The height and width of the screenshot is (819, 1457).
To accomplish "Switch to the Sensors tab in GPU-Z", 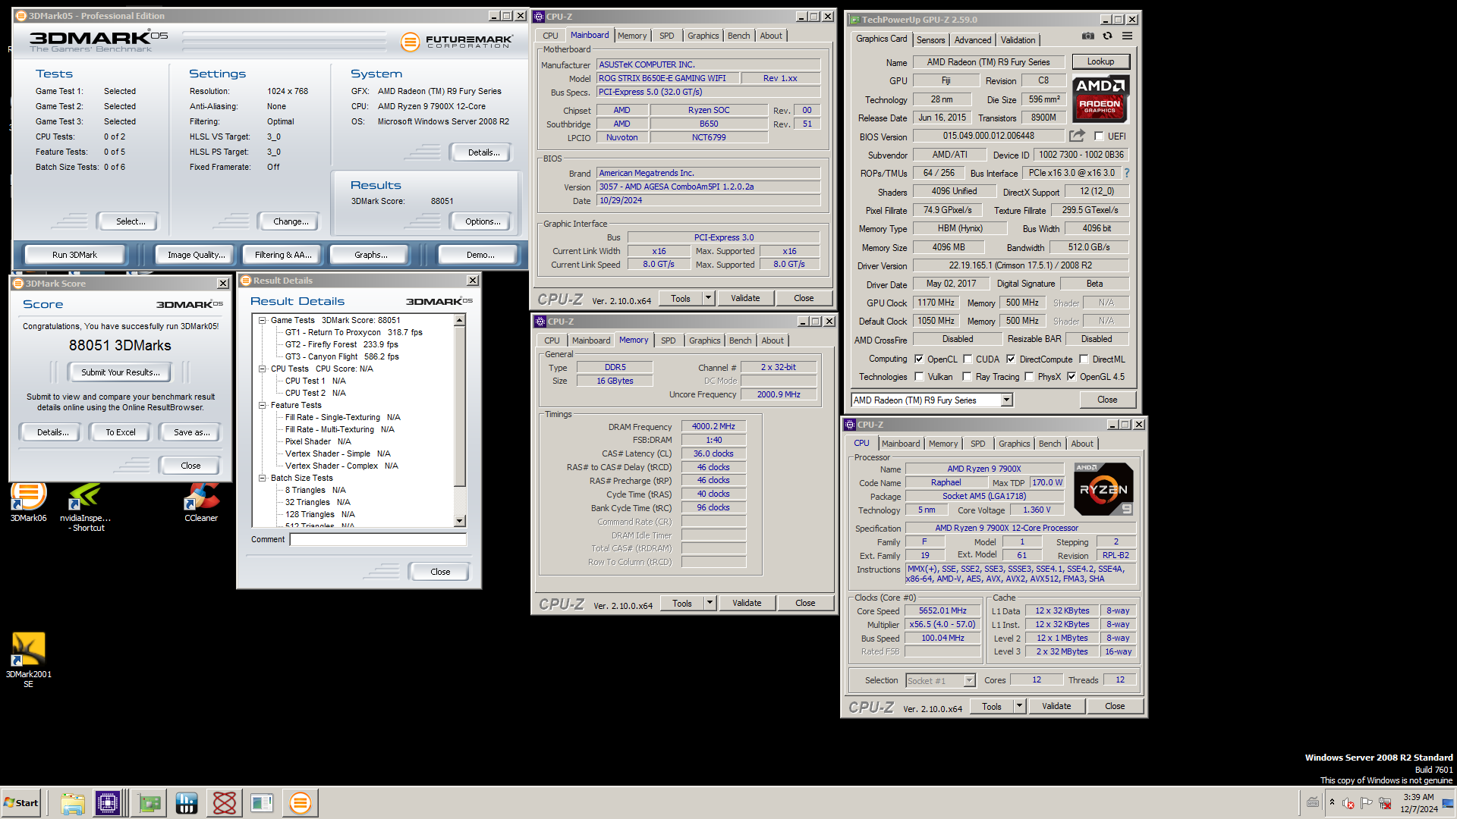I will pyautogui.click(x=930, y=40).
